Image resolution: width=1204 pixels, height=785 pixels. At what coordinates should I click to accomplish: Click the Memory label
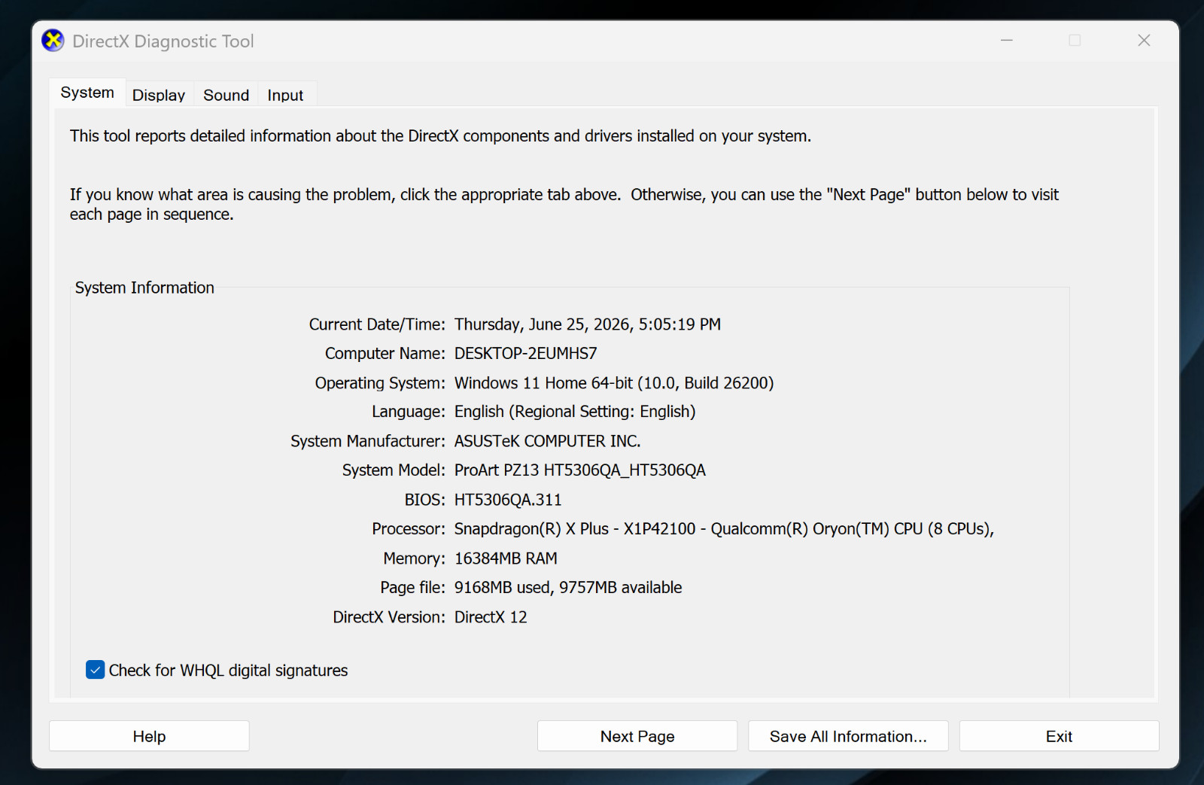[415, 558]
